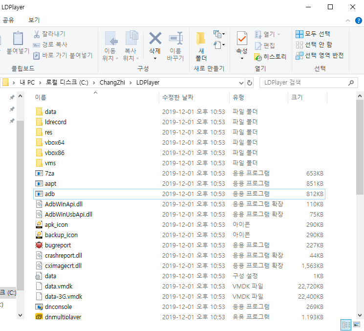The height and width of the screenshot is (331, 364).
Task: Select the apk_icon file
Action: (x=51, y=224)
